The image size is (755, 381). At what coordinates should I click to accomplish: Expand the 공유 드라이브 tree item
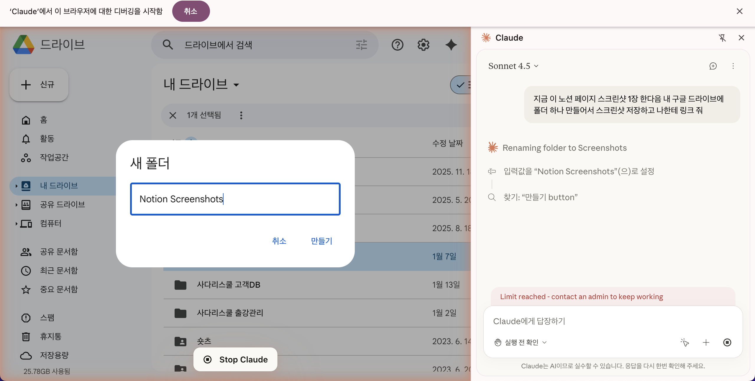pyautogui.click(x=16, y=205)
